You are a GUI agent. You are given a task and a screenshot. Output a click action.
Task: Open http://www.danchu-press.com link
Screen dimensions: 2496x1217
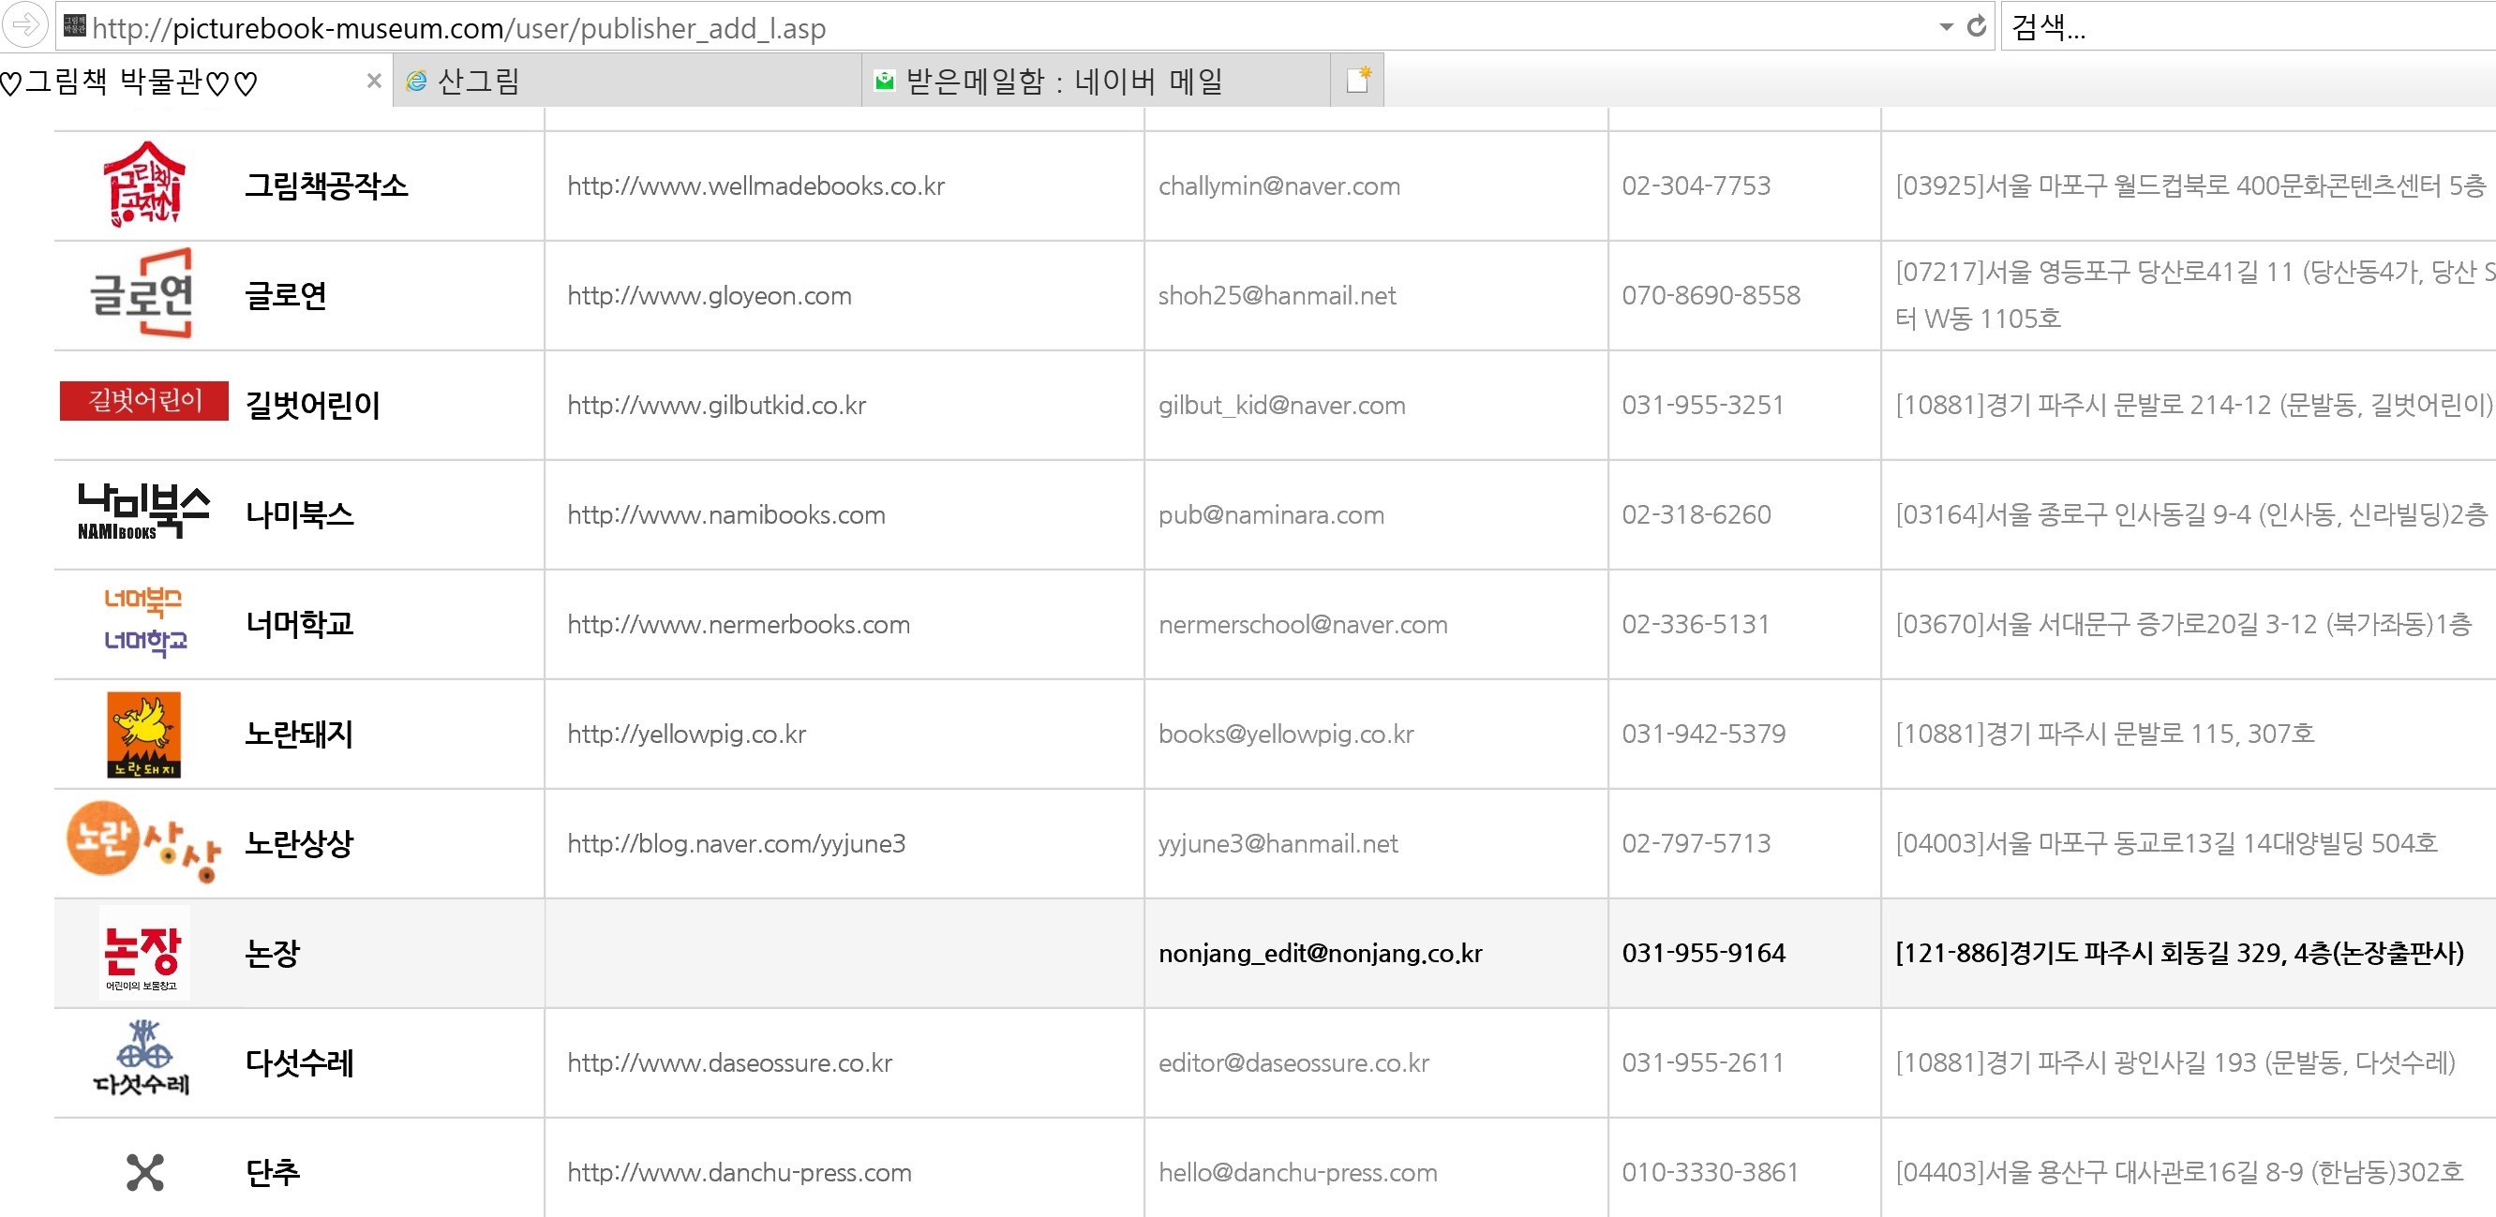740,1172
